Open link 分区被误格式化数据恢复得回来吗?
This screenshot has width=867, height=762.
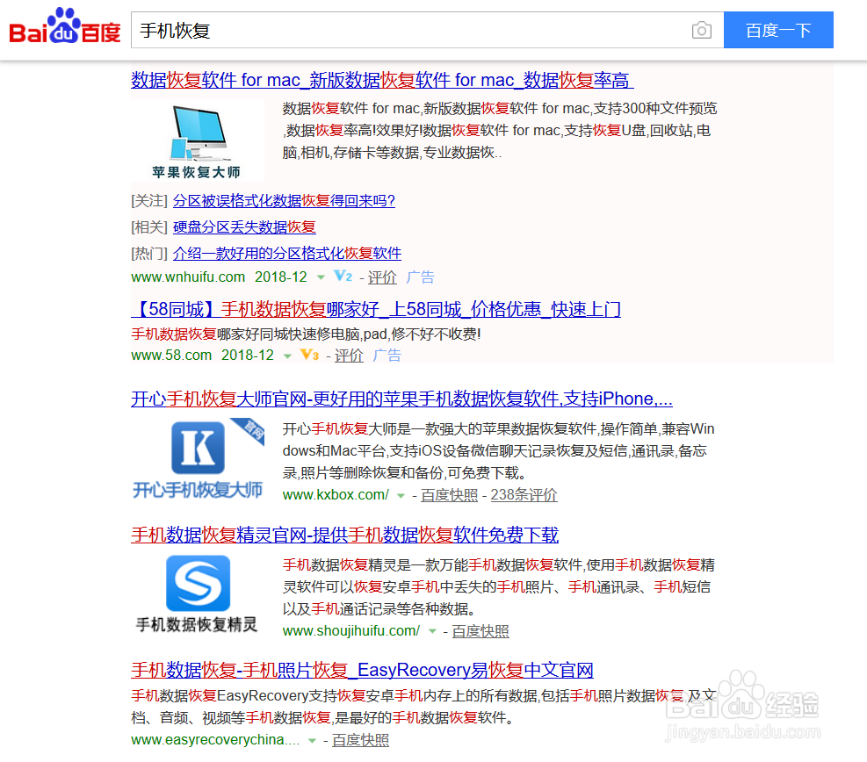click(284, 200)
